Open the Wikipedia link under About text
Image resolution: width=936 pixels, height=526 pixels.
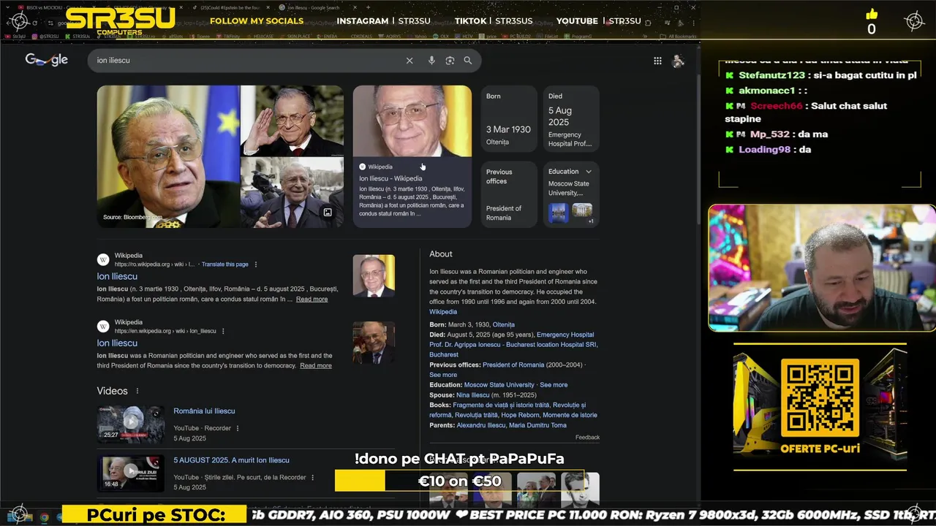tap(443, 312)
